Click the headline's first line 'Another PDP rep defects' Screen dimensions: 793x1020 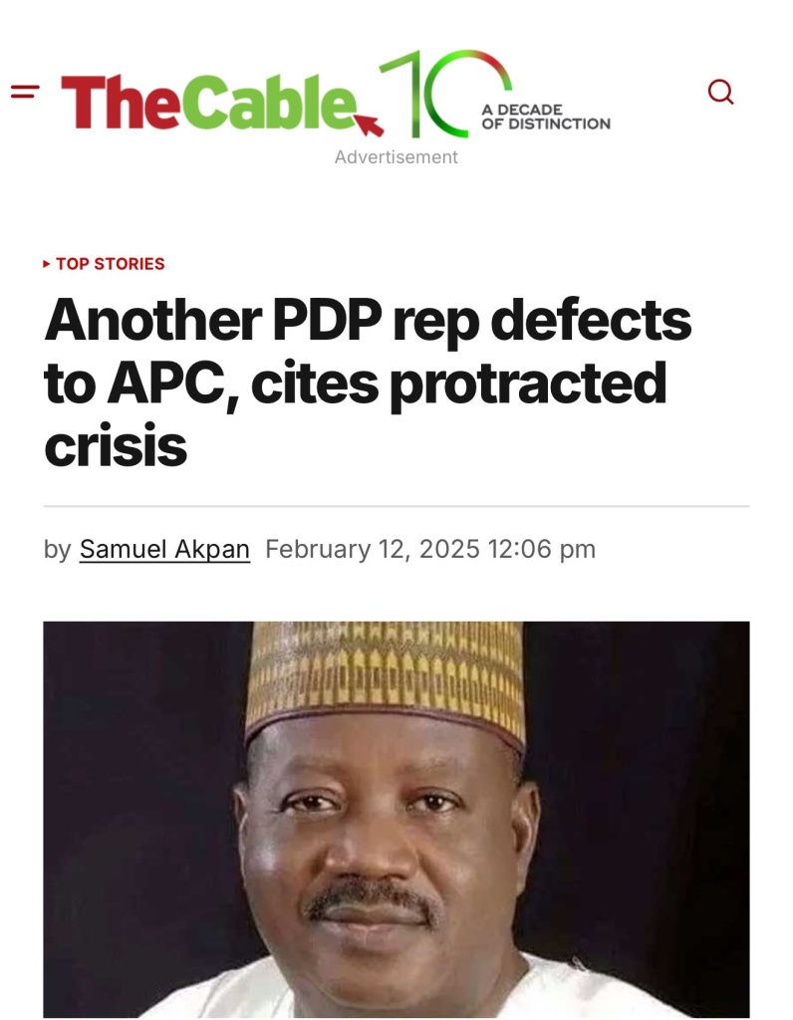[368, 321]
